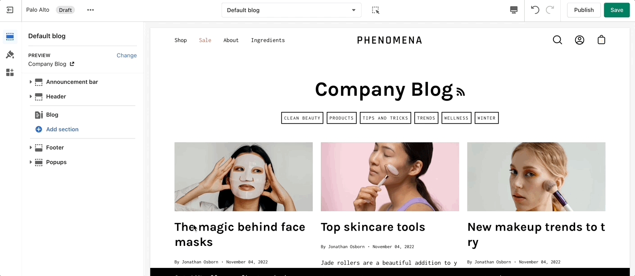Open the Default blog template dropdown

291,10
